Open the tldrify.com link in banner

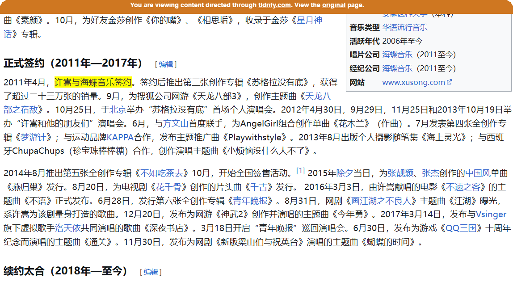274,5
